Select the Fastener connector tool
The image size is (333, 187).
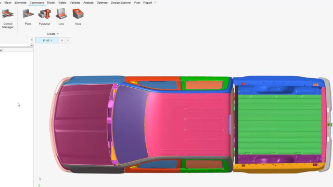click(45, 17)
